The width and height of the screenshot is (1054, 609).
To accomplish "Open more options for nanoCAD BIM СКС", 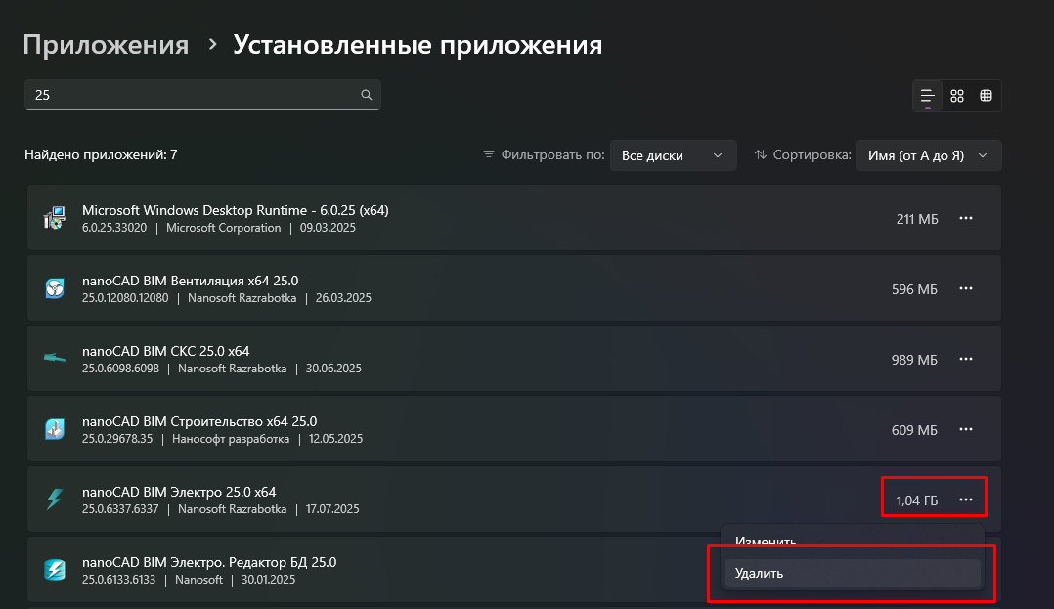I will pyautogui.click(x=966, y=359).
